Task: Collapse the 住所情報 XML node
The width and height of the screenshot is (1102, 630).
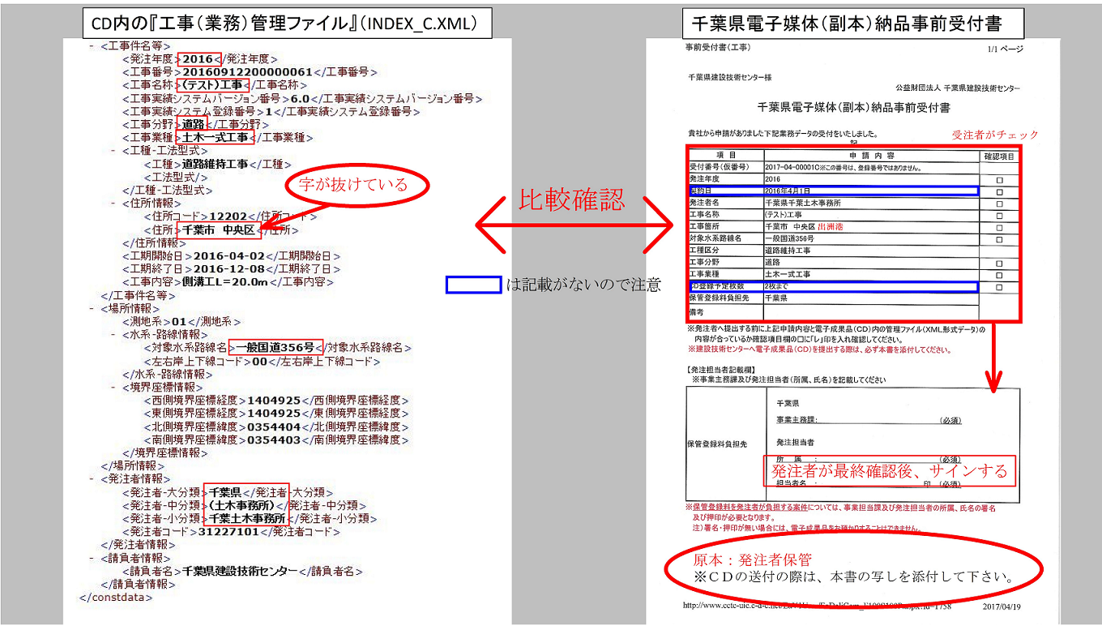Action: (113, 204)
